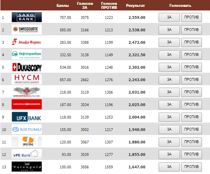210x174 pixels.
Task: Select points value 707.00
Action: (x=65, y=17)
